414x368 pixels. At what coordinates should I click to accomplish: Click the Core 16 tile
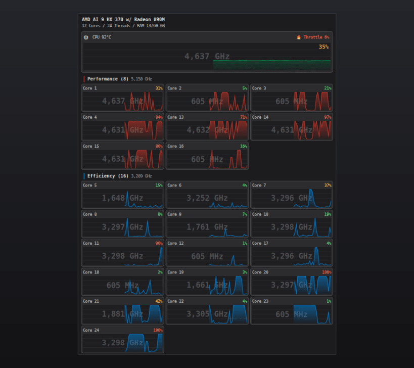(x=207, y=156)
